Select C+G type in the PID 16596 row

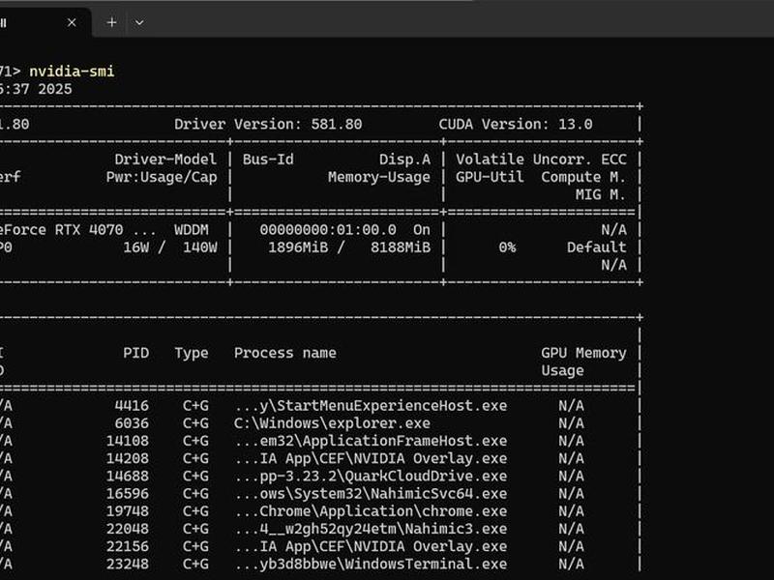[x=195, y=494]
